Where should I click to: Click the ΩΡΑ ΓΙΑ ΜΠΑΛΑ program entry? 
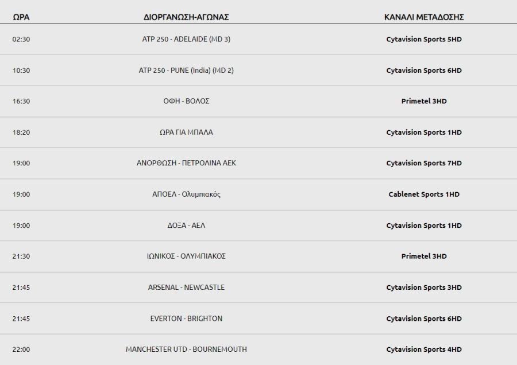click(x=186, y=133)
